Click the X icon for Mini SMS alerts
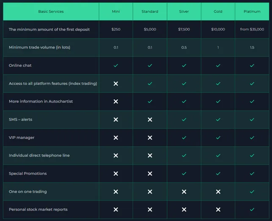Screen dimensions: 272x221 [x=116, y=120]
